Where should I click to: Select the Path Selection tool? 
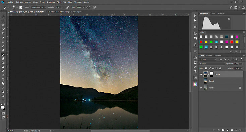point(3,83)
